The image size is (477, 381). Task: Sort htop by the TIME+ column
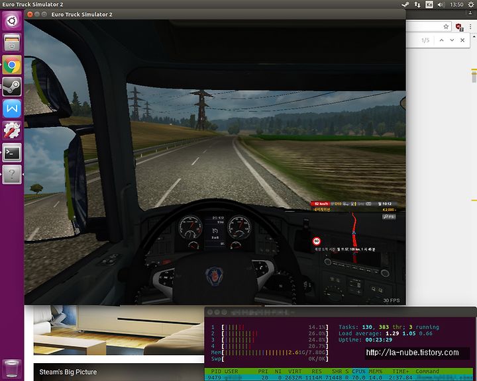pyautogui.click(x=400, y=371)
